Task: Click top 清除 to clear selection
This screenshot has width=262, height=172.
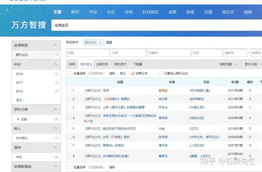Action: click(112, 74)
